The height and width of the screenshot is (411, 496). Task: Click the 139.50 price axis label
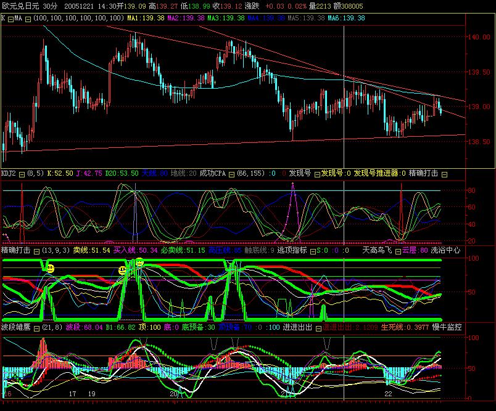point(479,72)
